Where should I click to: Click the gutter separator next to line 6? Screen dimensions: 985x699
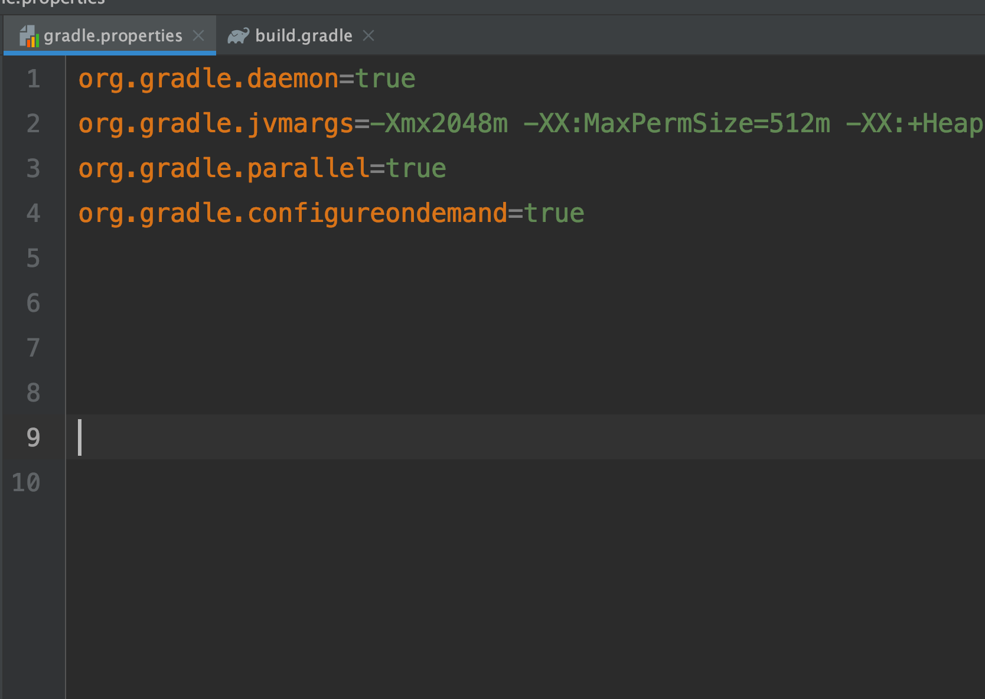[x=65, y=303]
